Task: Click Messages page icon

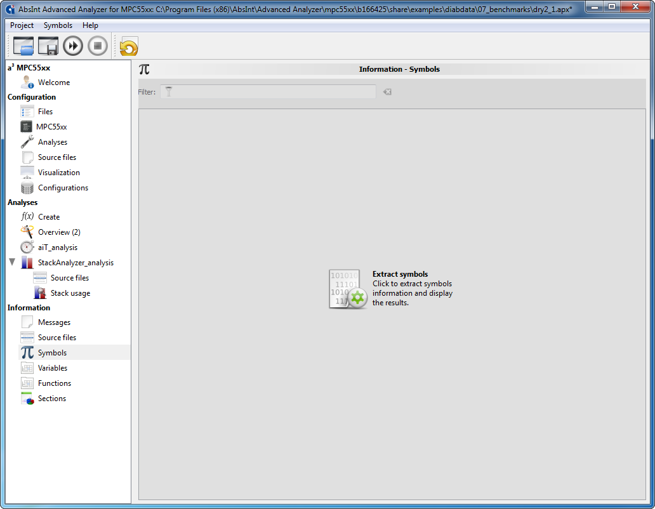Action: 27,322
